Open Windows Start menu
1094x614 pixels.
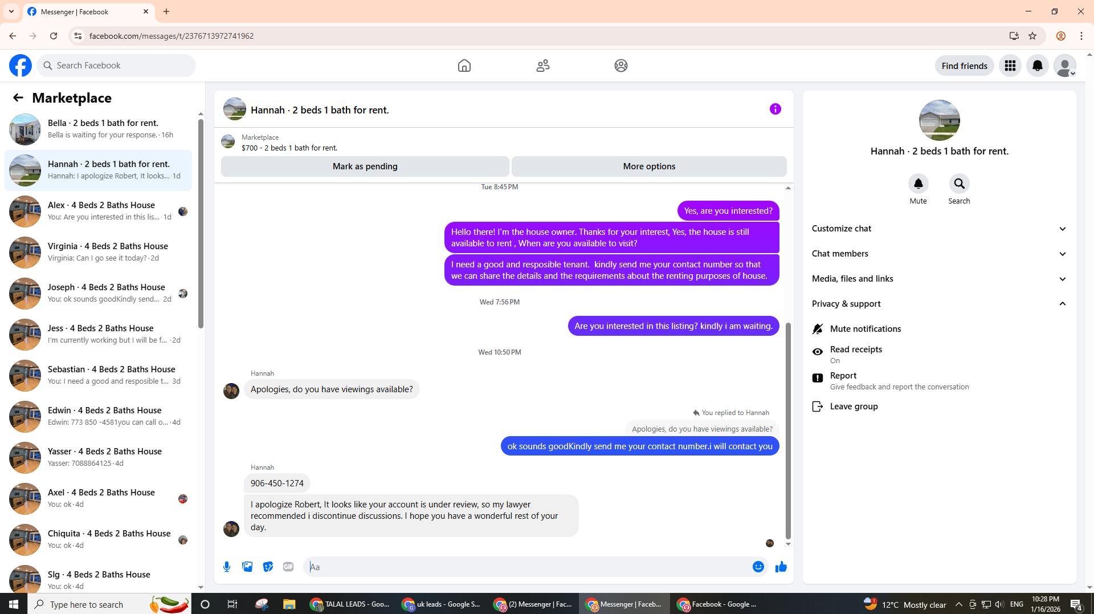pyautogui.click(x=14, y=604)
